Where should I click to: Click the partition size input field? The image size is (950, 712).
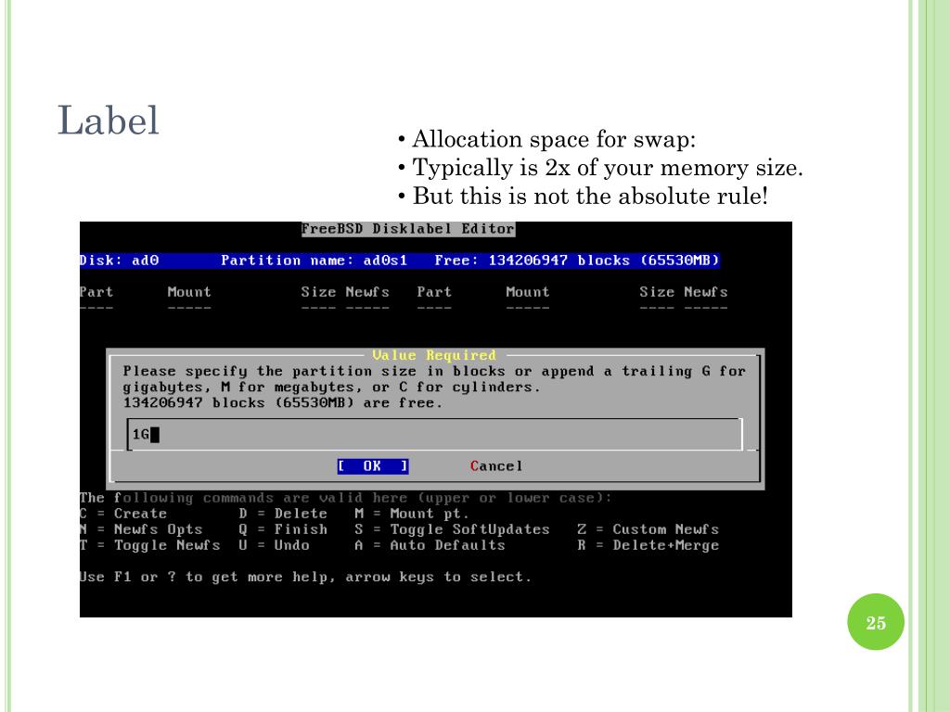point(434,434)
